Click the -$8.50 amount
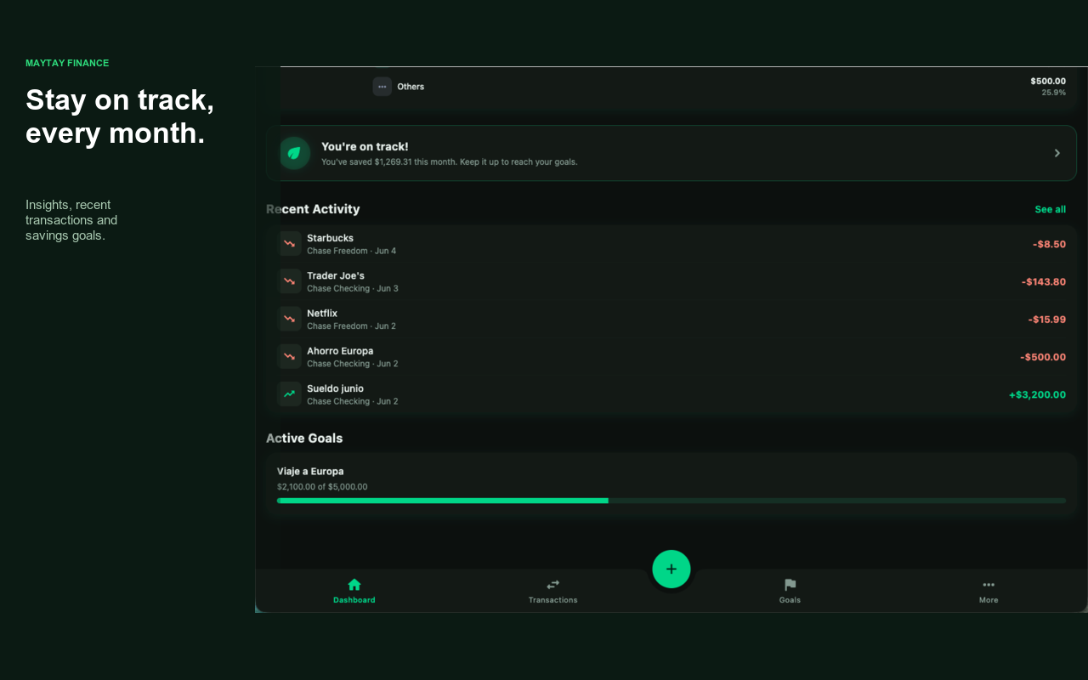Viewport: 1088px width, 680px height. [x=1049, y=244]
